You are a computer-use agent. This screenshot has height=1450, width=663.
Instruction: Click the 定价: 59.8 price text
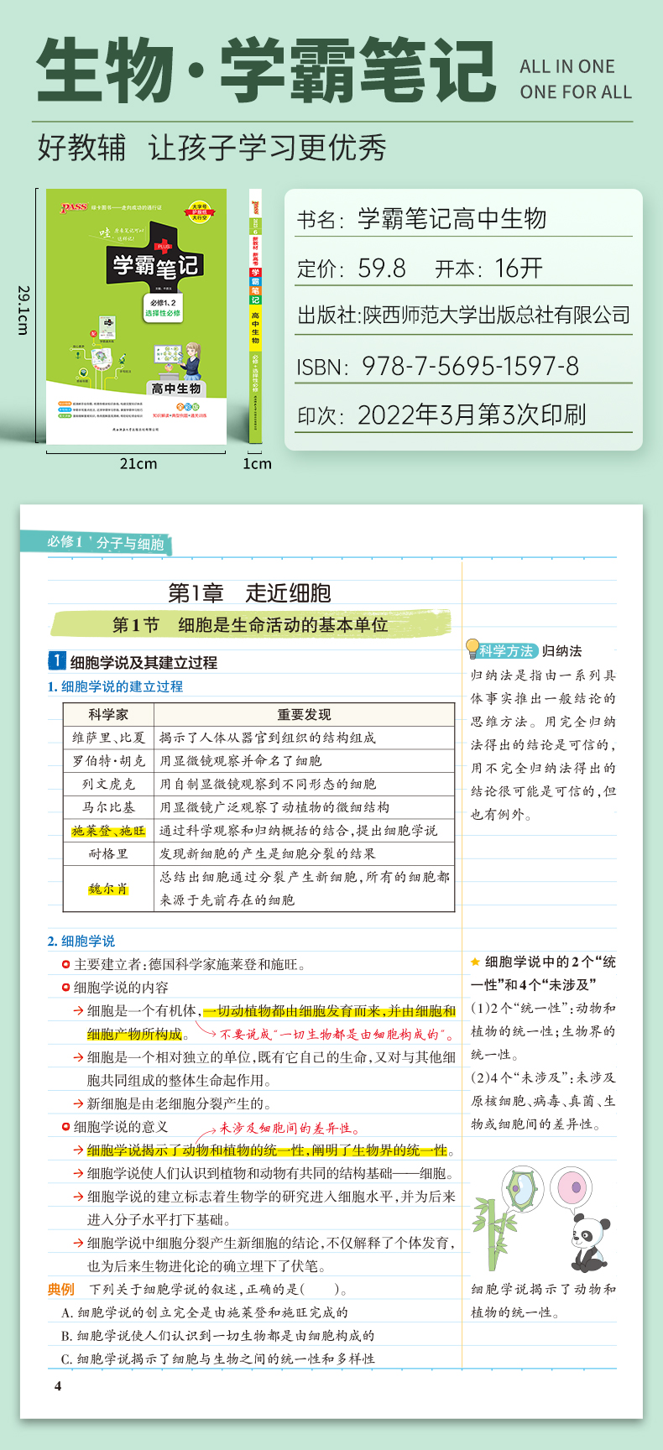coord(351,269)
